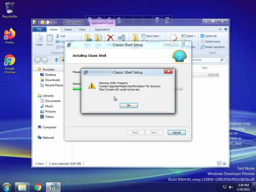The image size is (256, 192).
Task: Open Firefox desktop shortcut
Action: tap(10, 36)
